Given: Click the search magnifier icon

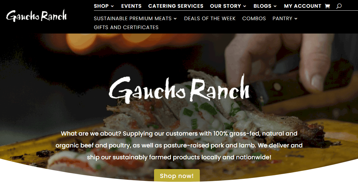Looking at the screenshot, I should tap(339, 6).
